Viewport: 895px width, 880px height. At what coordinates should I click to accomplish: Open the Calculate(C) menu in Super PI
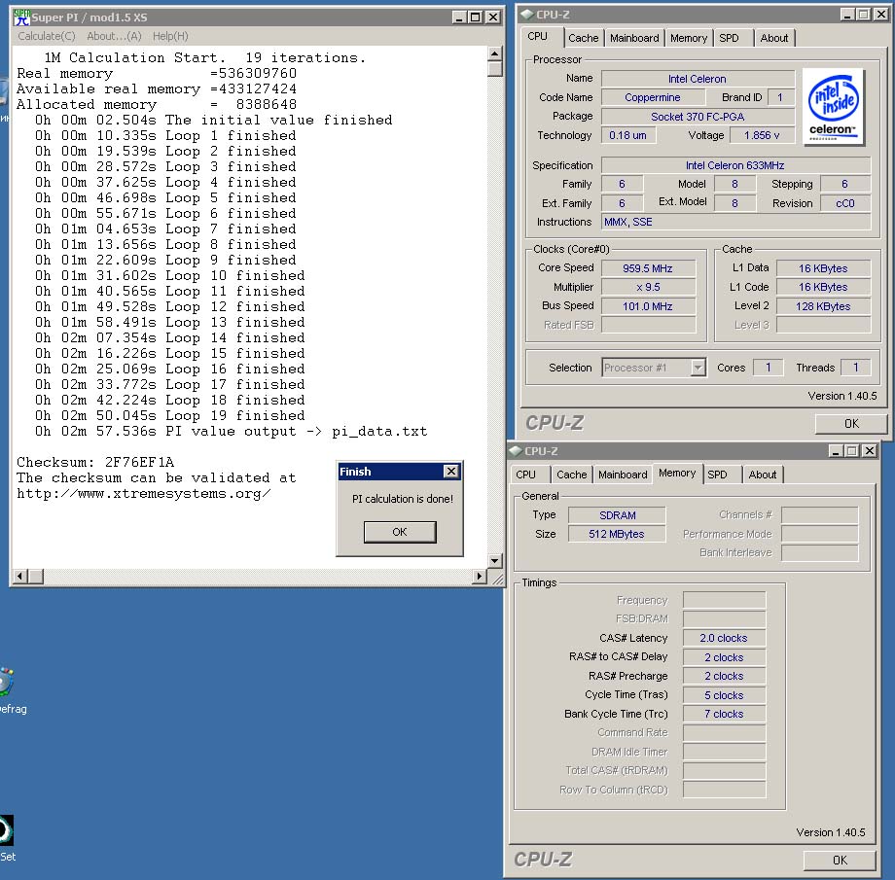click(x=47, y=36)
